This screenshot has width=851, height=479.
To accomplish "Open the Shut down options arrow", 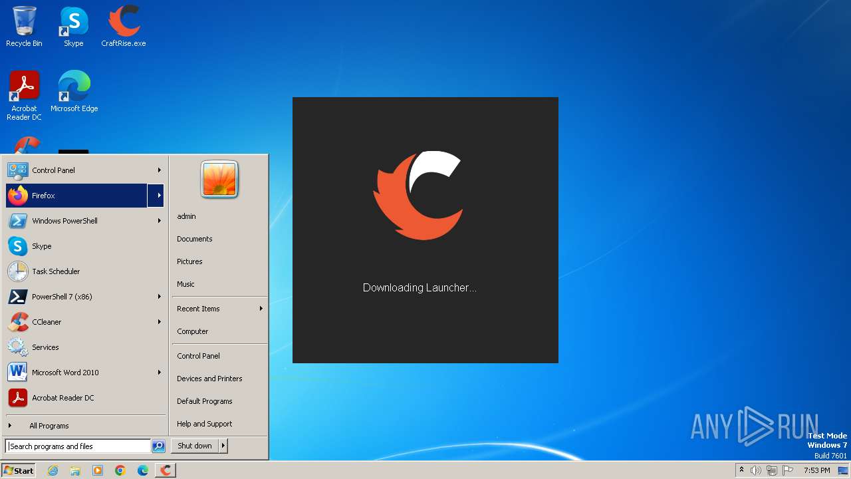I will 223,446.
